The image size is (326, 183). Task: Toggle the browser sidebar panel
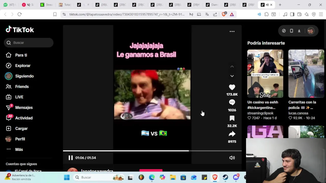pos(292,14)
